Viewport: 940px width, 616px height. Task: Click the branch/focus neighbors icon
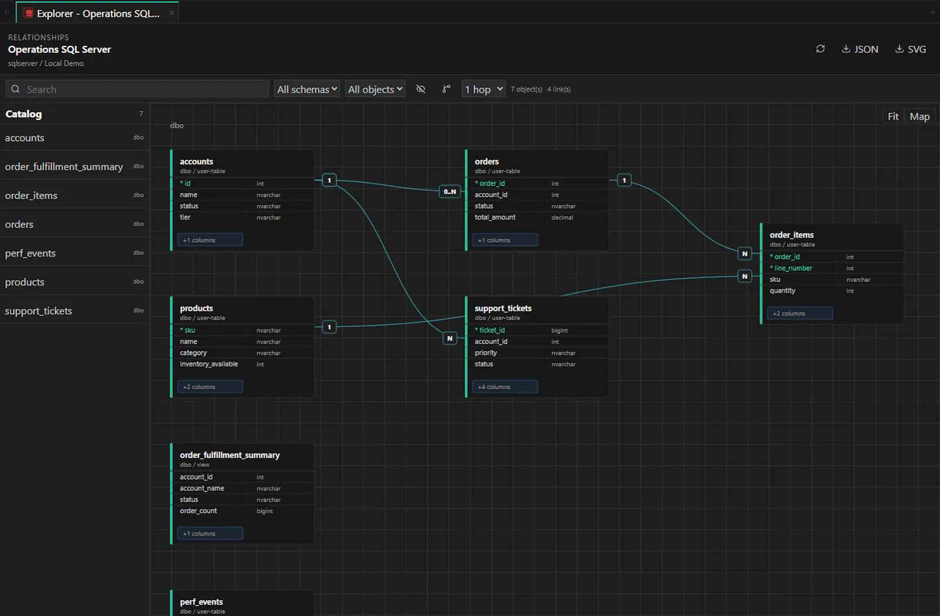click(446, 89)
